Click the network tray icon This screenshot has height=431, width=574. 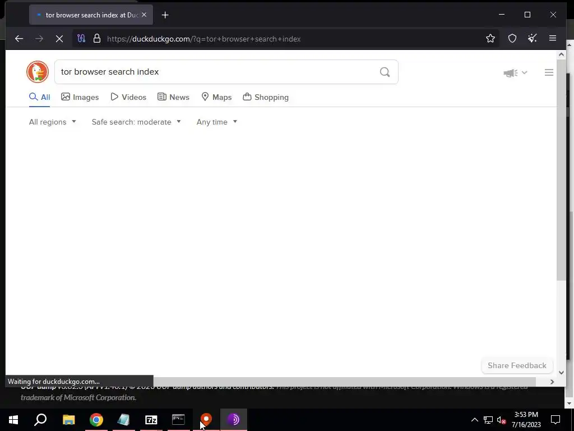coord(488,420)
